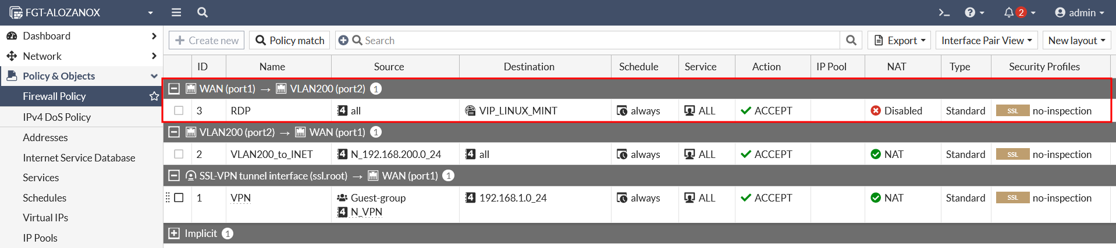Image resolution: width=1116 pixels, height=248 pixels.
Task: Click the Policy match button
Action: pos(290,40)
